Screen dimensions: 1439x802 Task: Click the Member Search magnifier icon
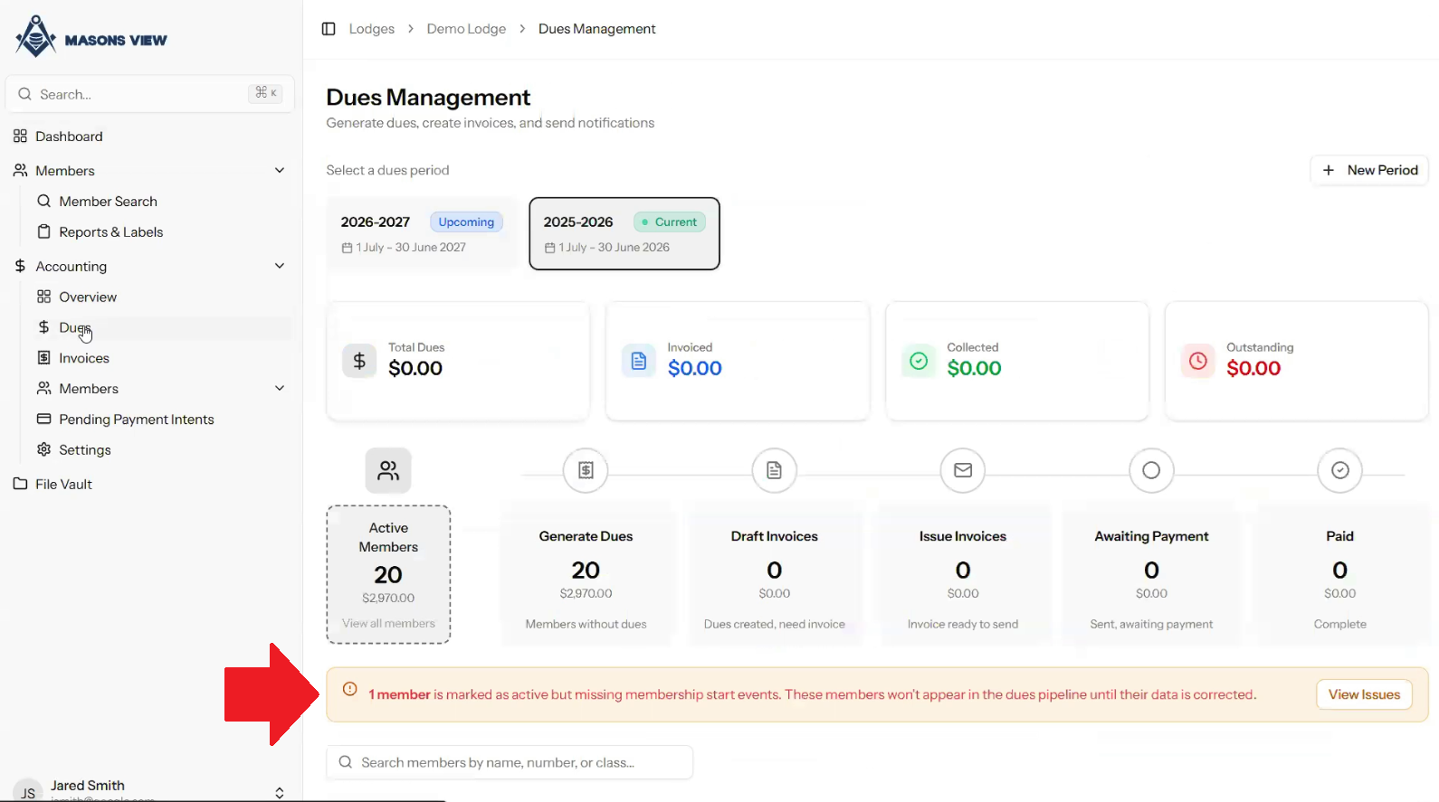coord(43,202)
